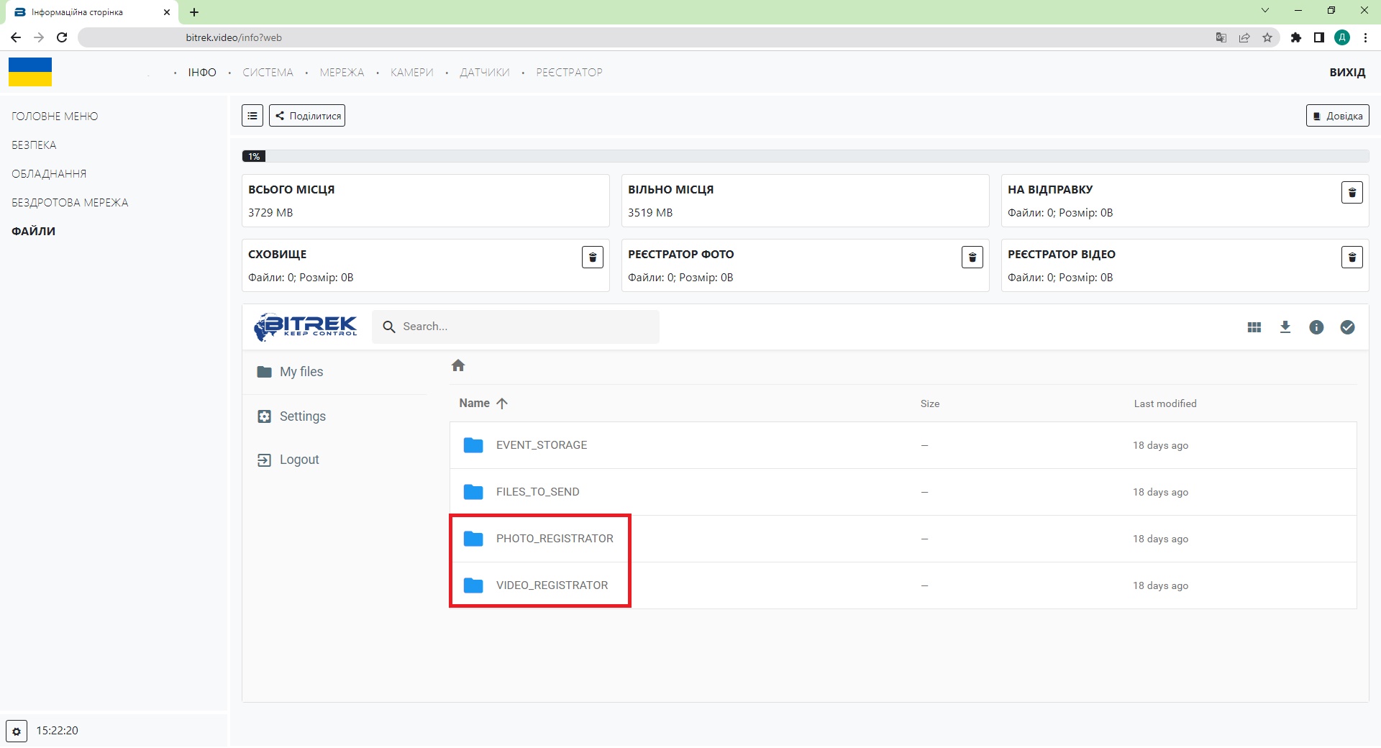Clear the НА ВІДПРАВКУ trash icon
The height and width of the screenshot is (748, 1381).
click(1352, 192)
